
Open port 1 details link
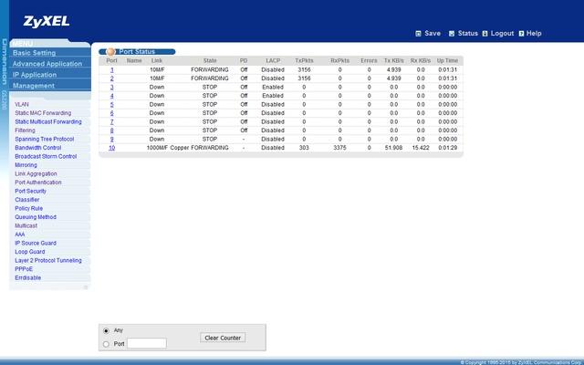point(111,70)
